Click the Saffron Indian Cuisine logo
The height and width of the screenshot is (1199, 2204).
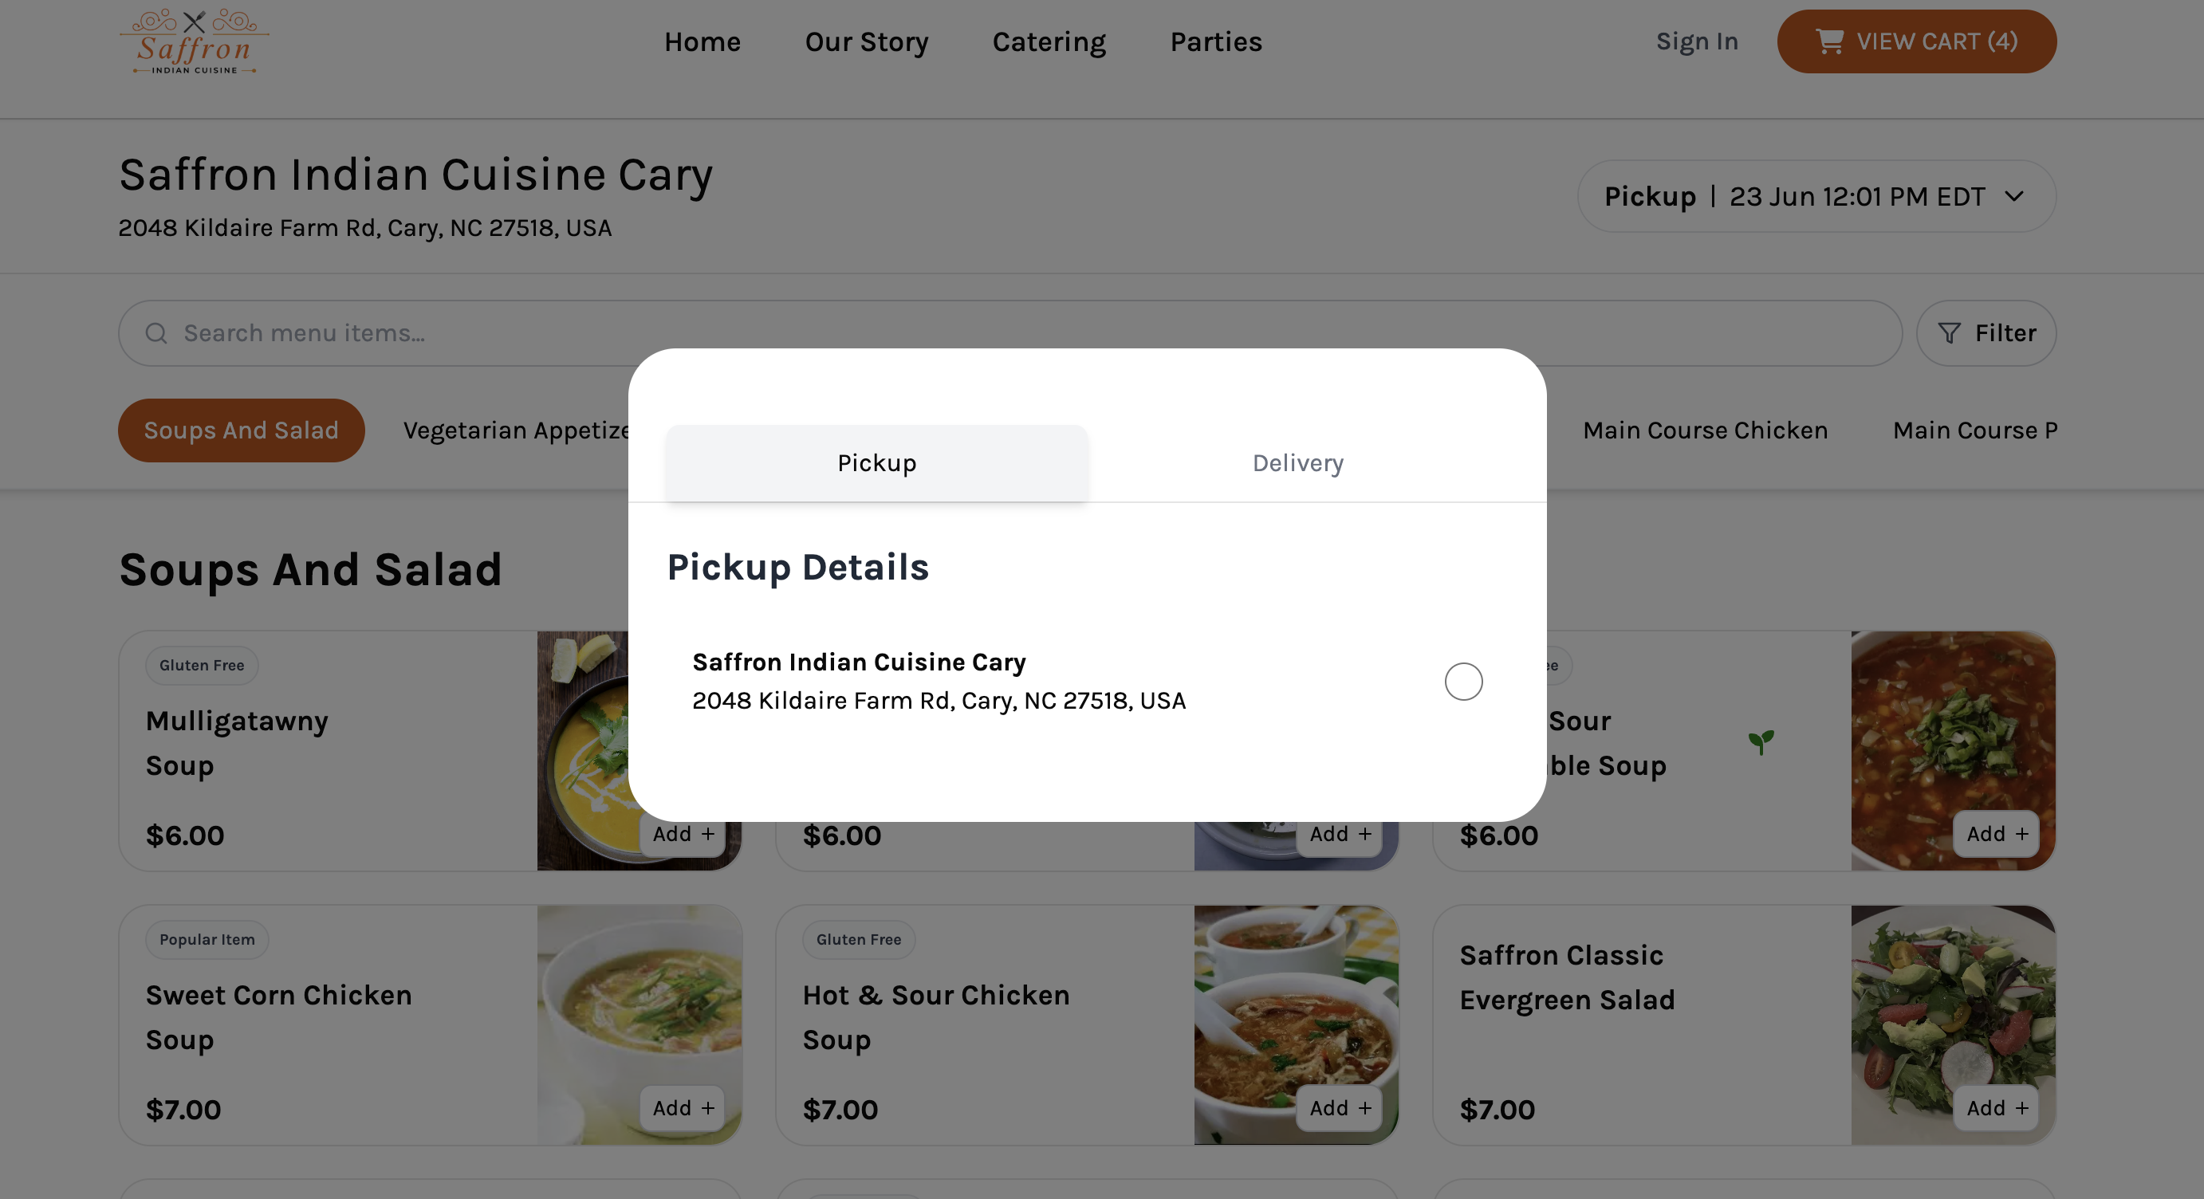[195, 41]
